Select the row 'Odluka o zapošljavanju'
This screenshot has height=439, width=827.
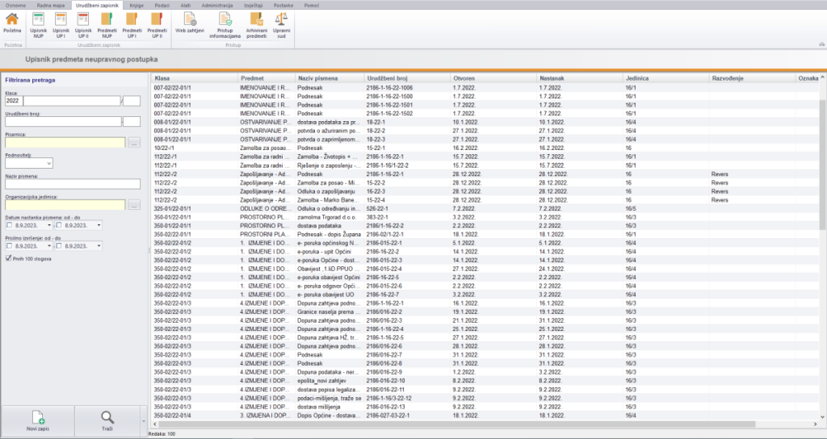pyautogui.click(x=485, y=191)
